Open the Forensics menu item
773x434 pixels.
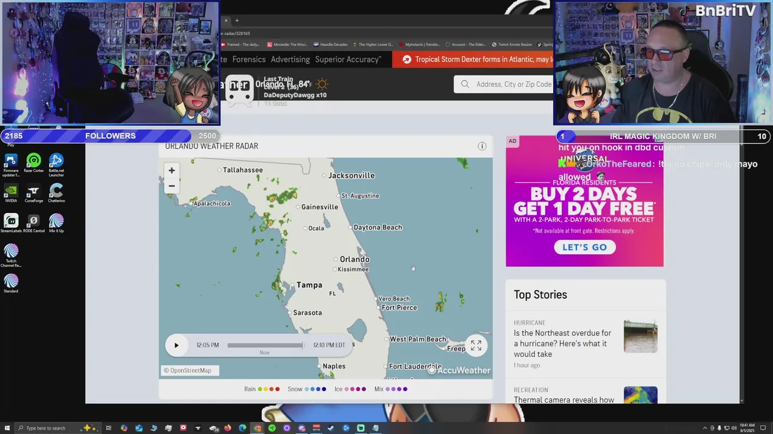(x=249, y=60)
